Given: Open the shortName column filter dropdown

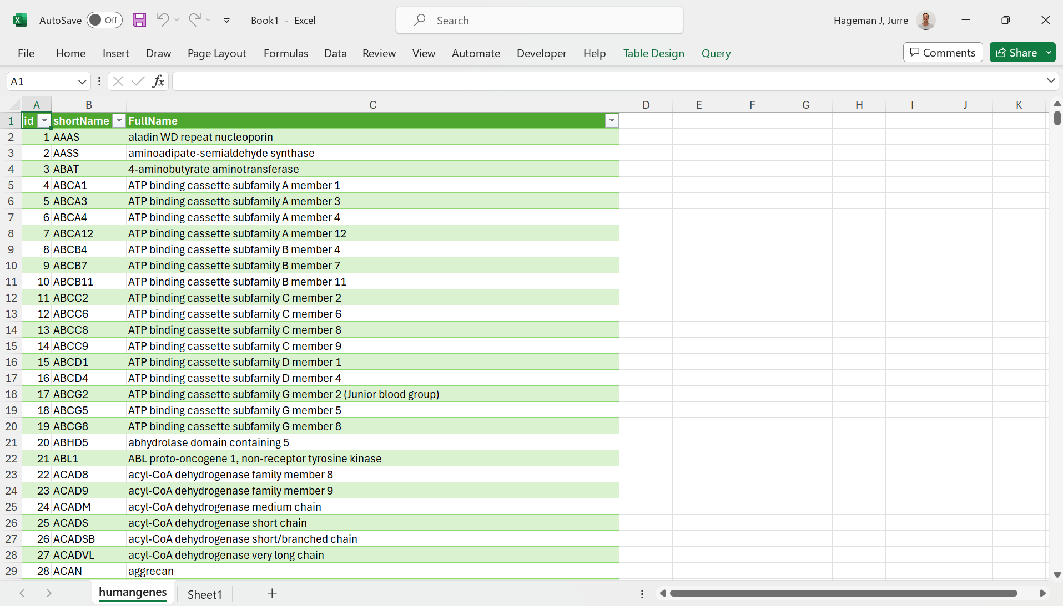Looking at the screenshot, I should point(118,120).
